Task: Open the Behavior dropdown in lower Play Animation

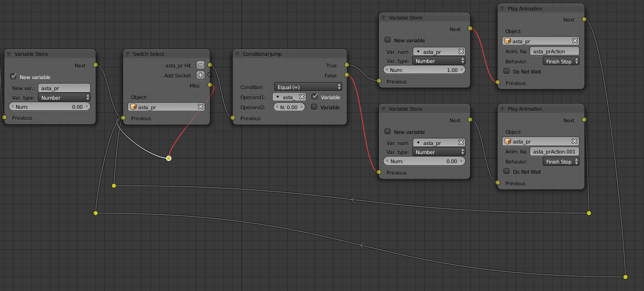Action: (x=560, y=162)
